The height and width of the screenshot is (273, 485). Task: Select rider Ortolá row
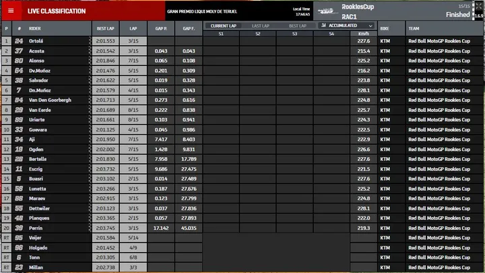click(243, 41)
